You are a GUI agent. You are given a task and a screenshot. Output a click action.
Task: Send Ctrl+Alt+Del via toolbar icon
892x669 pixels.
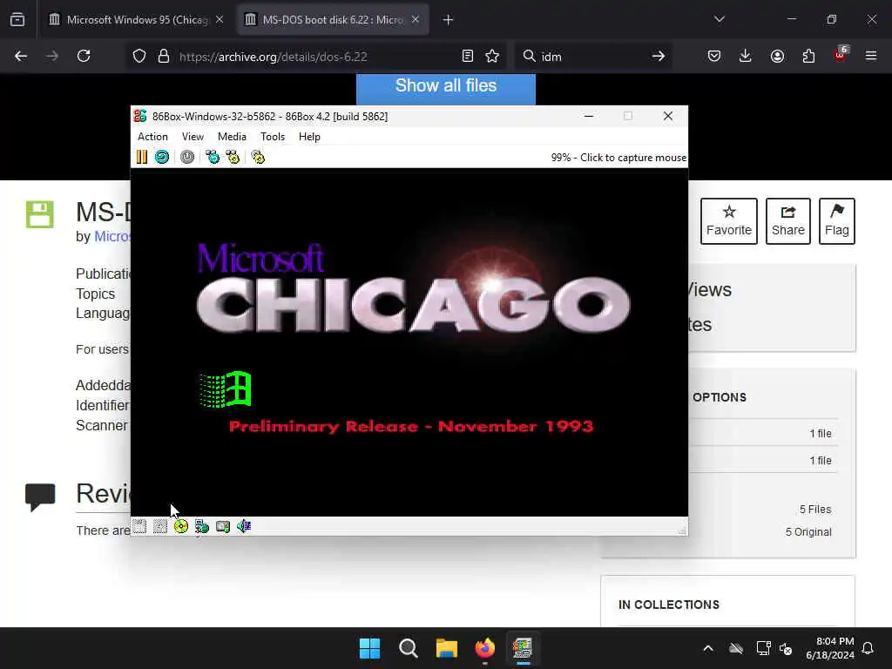(x=213, y=157)
